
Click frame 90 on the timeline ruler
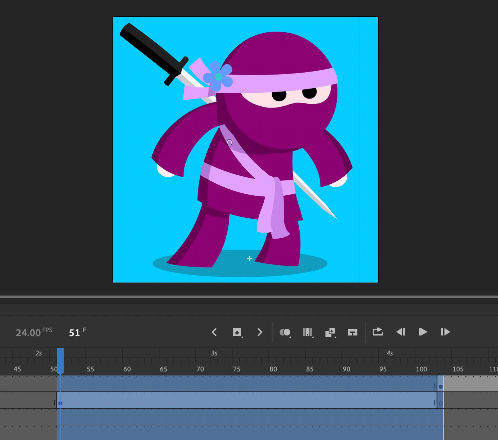coord(346,369)
